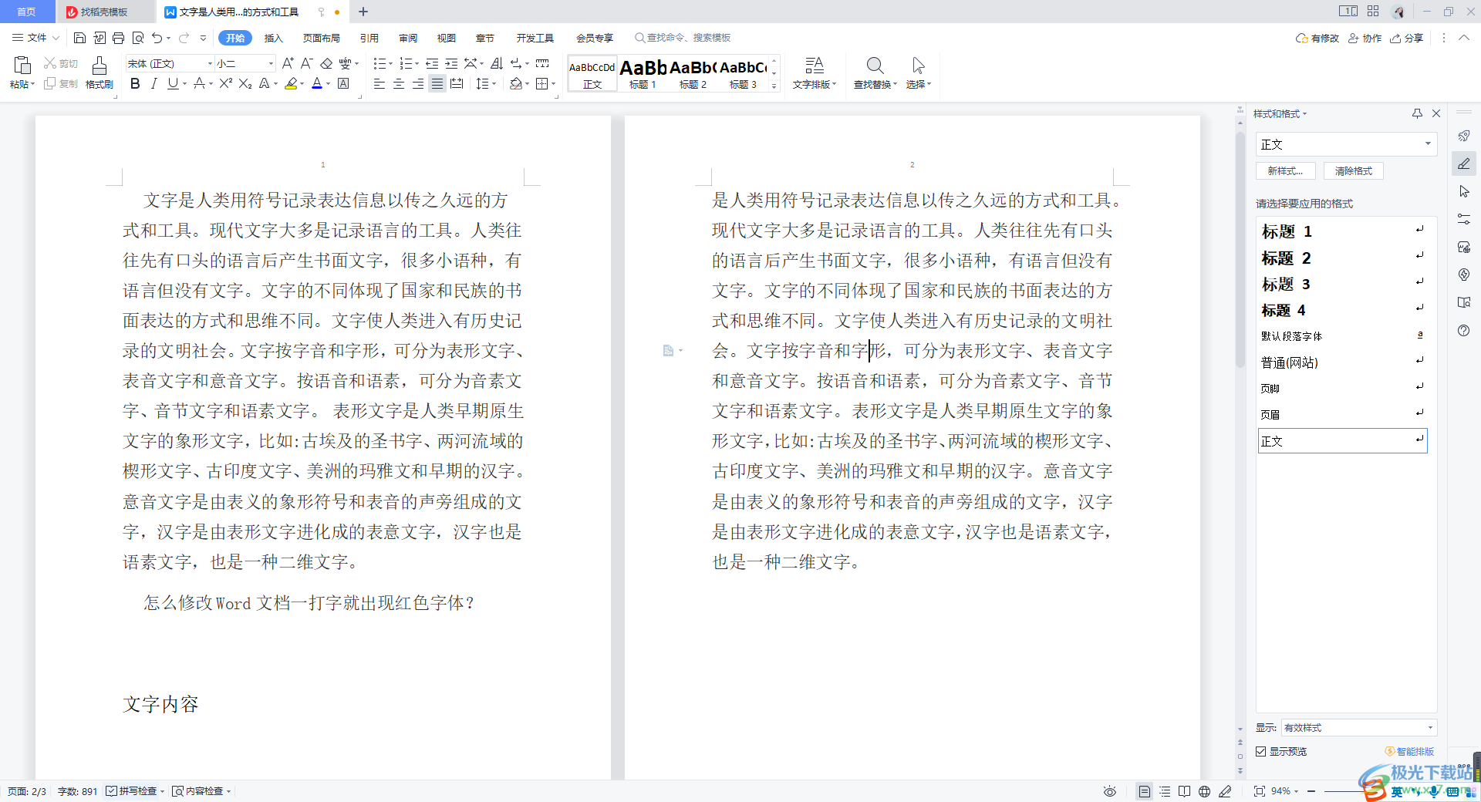The width and height of the screenshot is (1481, 802).
Task: Click the Share button
Action: [1407, 38]
